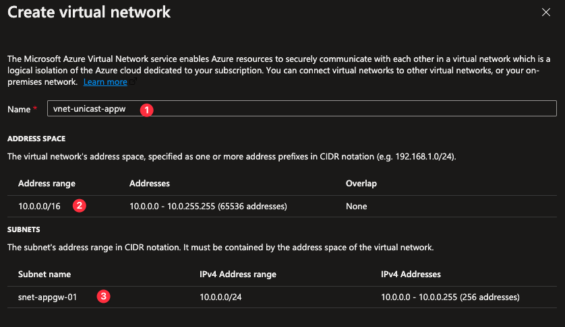This screenshot has height=327, width=565.
Task: Click the Overlap value None
Action: [x=357, y=206]
